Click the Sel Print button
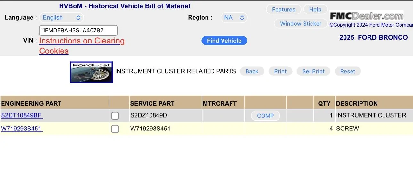 (313, 71)
